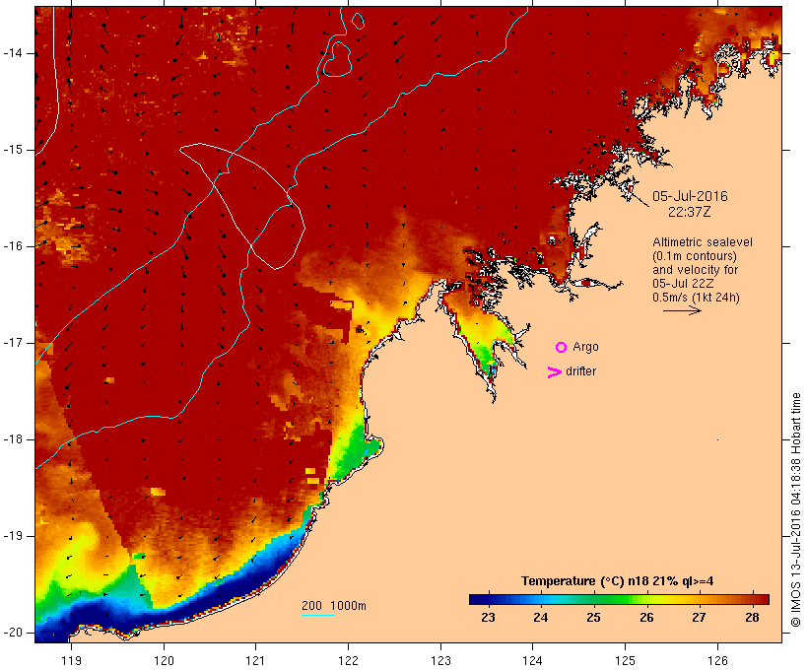Click the latitude label '-19'
Viewport: 808px width, 670px height.
13,536
